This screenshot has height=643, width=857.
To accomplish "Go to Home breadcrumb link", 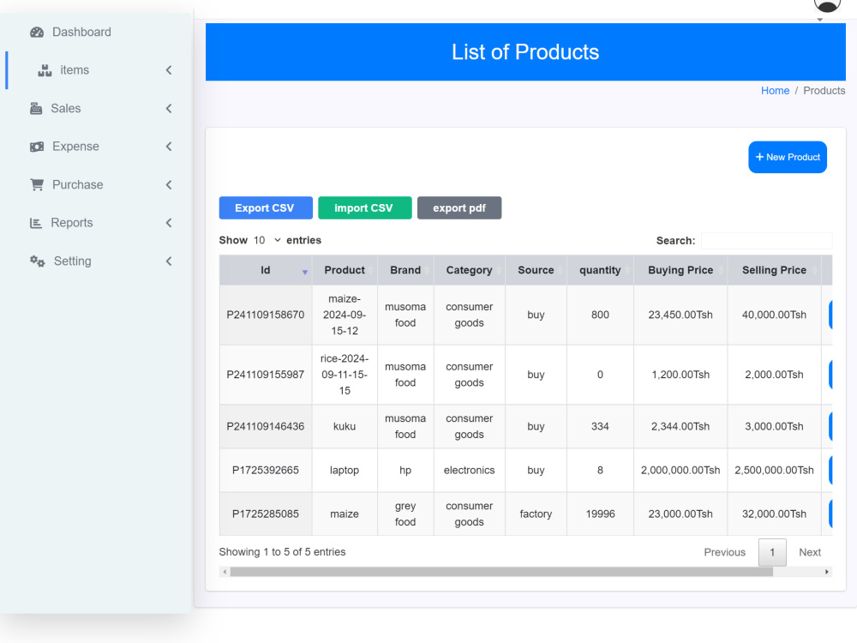I will tap(775, 91).
